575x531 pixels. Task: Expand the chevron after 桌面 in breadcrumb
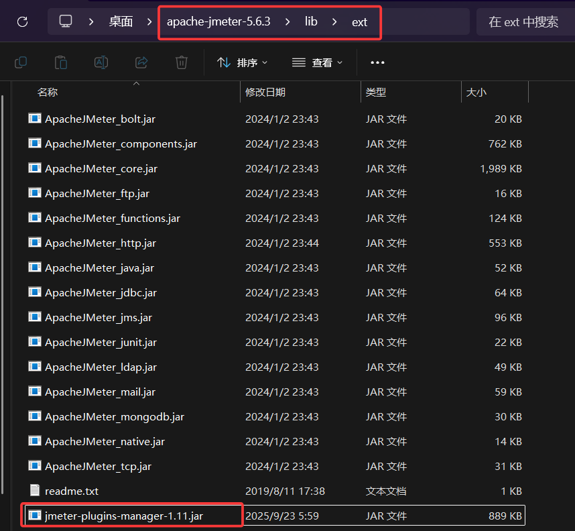[149, 22]
